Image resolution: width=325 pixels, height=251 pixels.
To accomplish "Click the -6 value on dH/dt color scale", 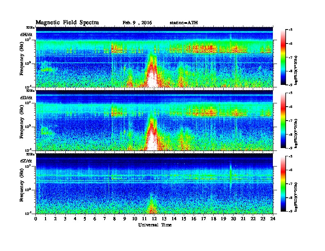I will [291, 43].
